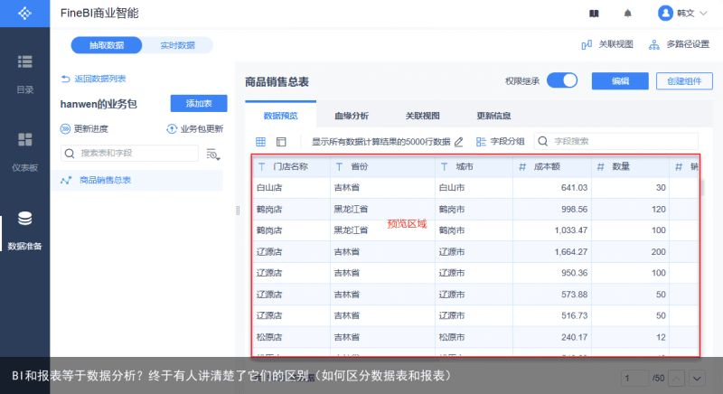Select 商品销售总表 in the table list
This screenshot has width=723, height=394.
[x=136, y=180]
